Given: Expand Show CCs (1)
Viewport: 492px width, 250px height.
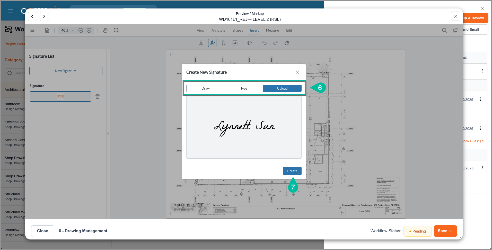Looking at the screenshot, I should (473, 141).
